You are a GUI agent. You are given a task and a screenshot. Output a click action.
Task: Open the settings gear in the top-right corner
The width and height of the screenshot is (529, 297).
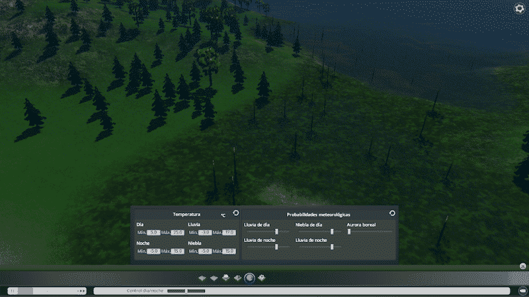(x=519, y=9)
